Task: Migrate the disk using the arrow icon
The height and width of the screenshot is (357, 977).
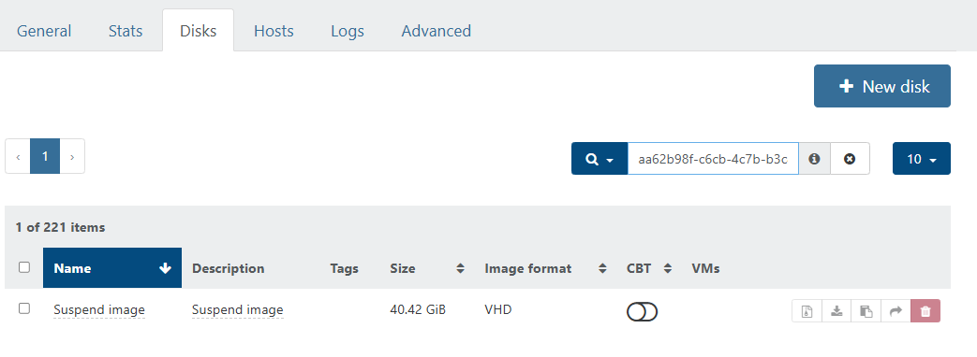Action: point(896,311)
